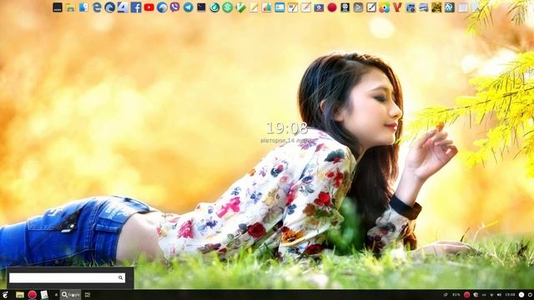534x300 pixels.
Task: Open the orange-topped document with pen icon
Action: coord(293,7)
